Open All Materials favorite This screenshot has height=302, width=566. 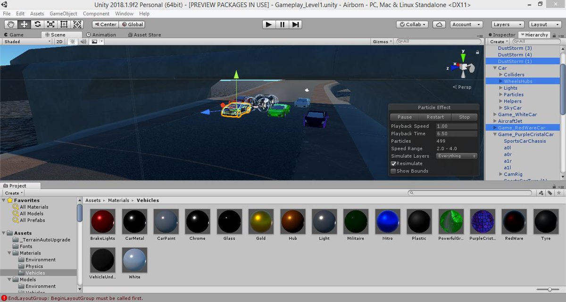coord(34,207)
